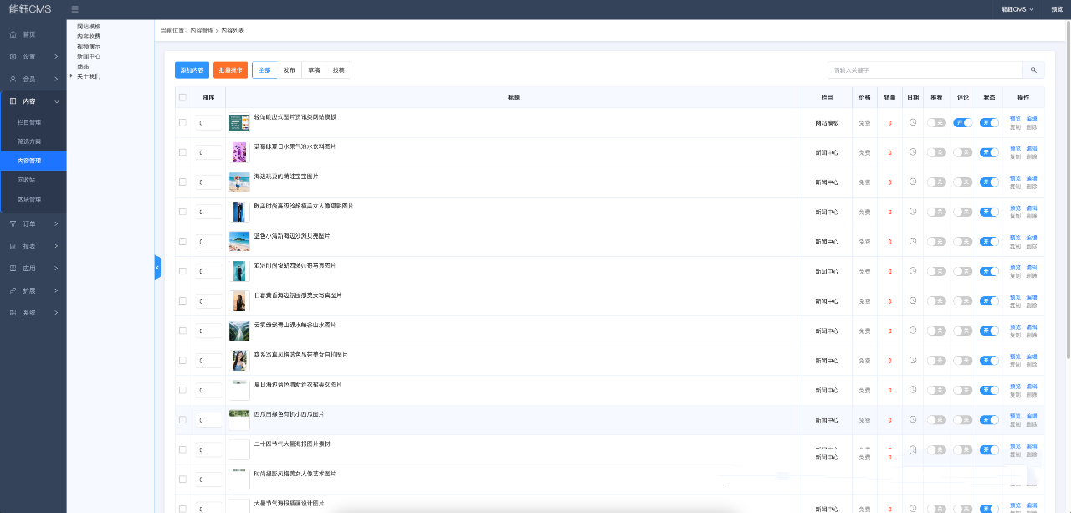1071x513 pixels.
Task: Open 回收站 in the sidebar submenu
Action: (27, 180)
